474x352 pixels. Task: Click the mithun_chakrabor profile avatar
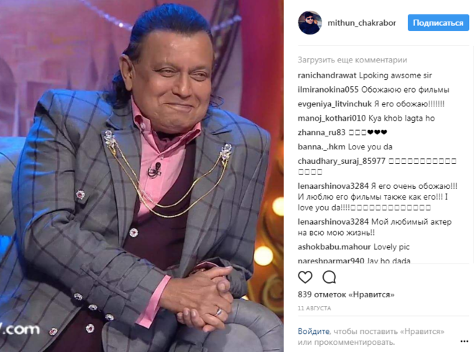click(x=310, y=23)
